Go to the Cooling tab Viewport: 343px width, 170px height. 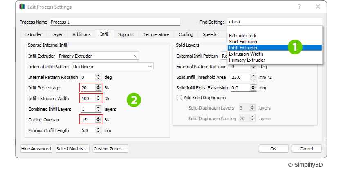click(186, 34)
